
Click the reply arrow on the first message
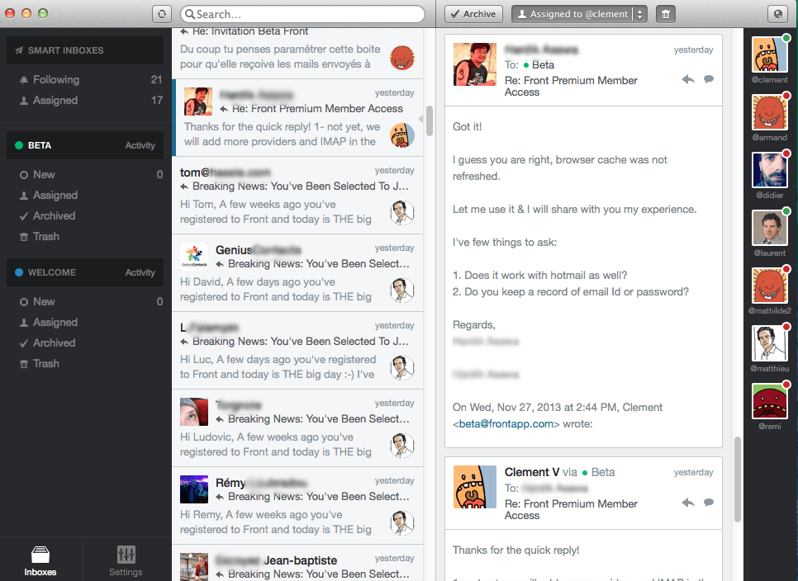coord(688,79)
